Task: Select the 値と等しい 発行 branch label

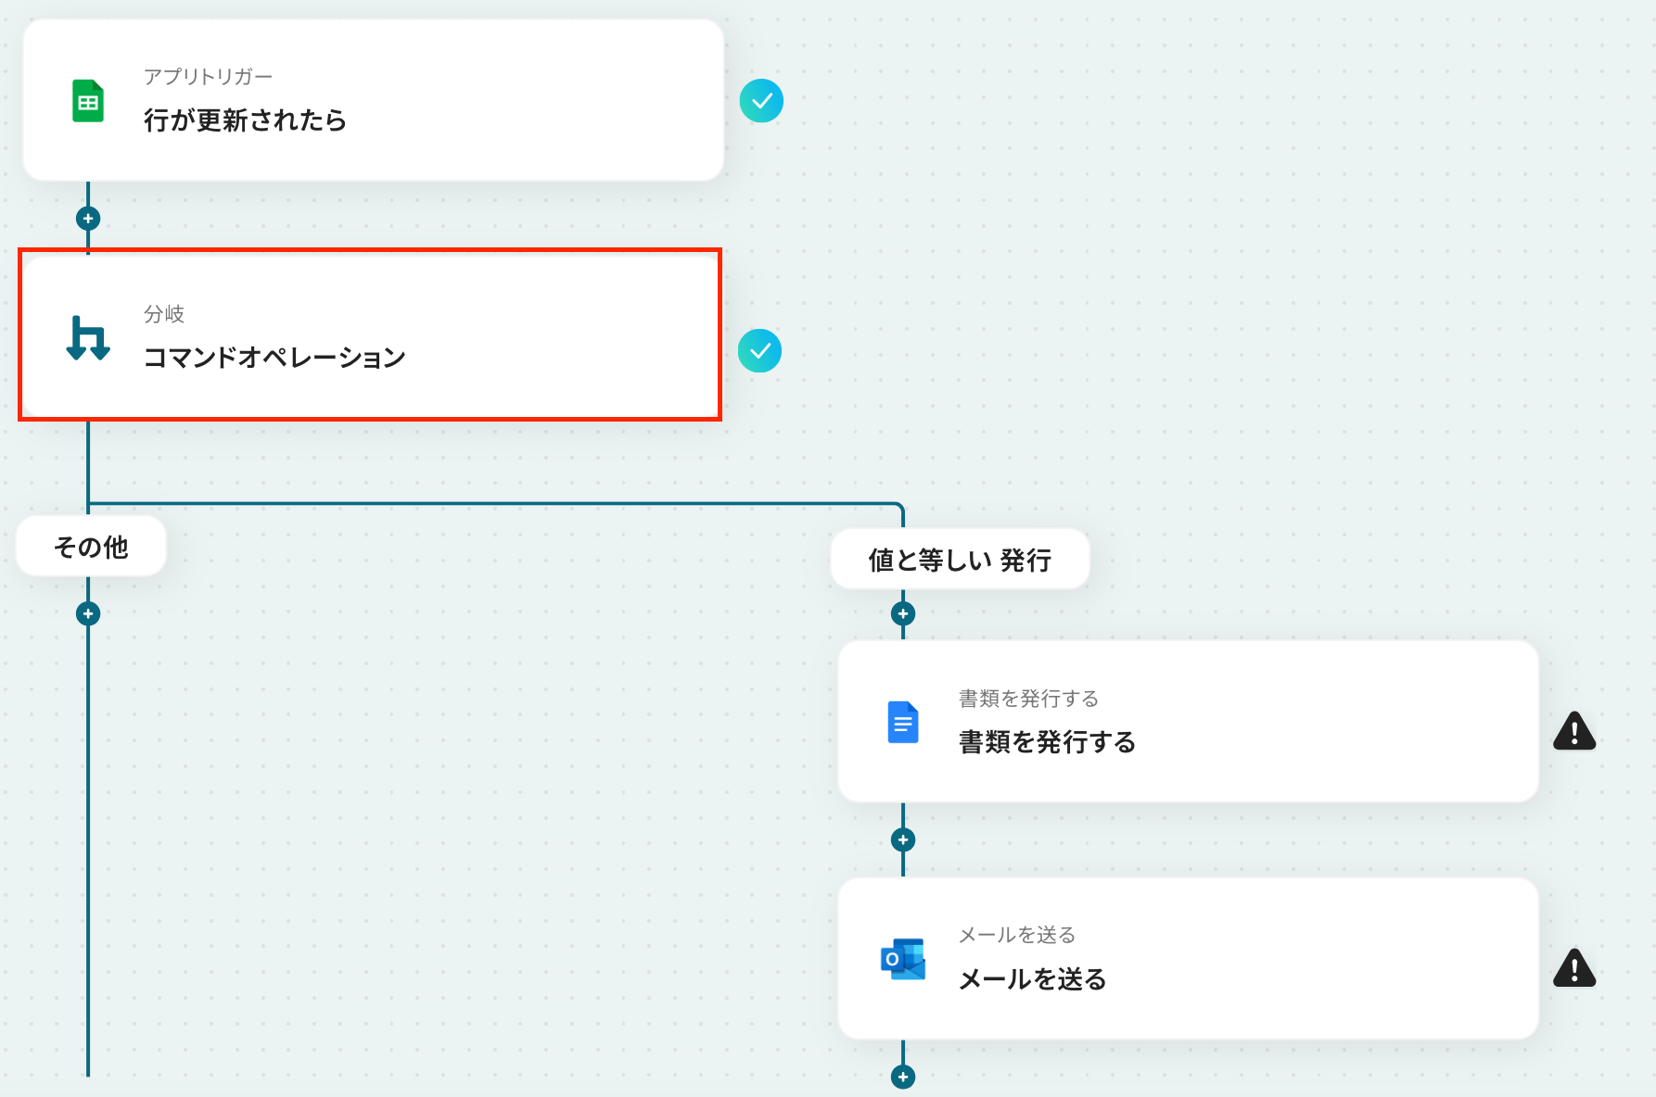Action: tap(960, 560)
